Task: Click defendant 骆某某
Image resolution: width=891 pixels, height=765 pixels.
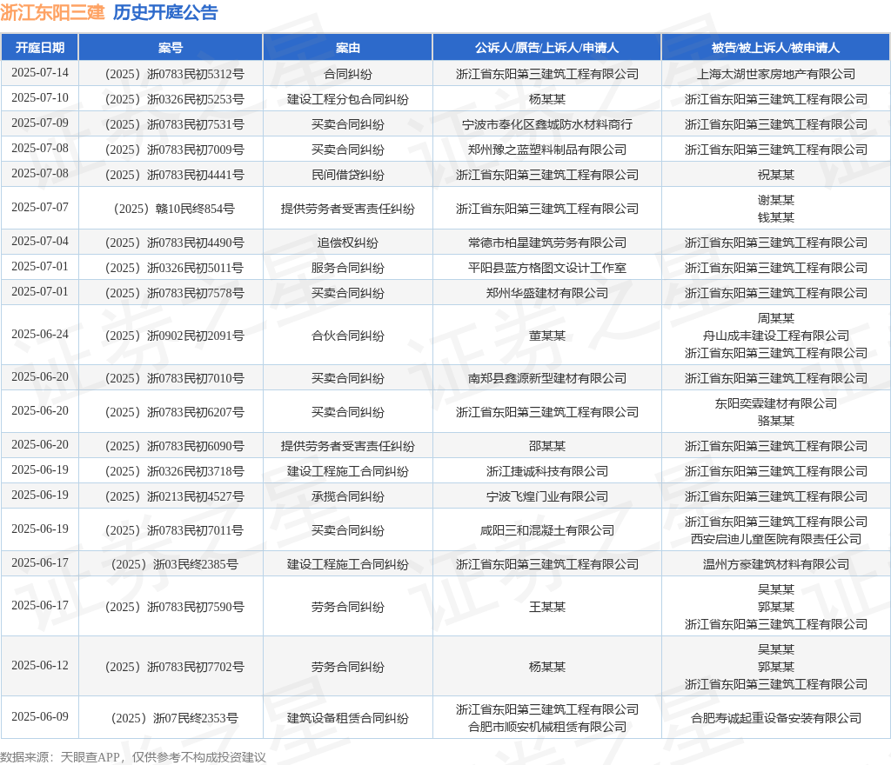Action: (775, 421)
